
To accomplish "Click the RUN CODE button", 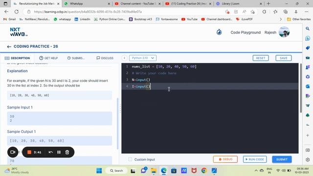I will click(x=255, y=159).
